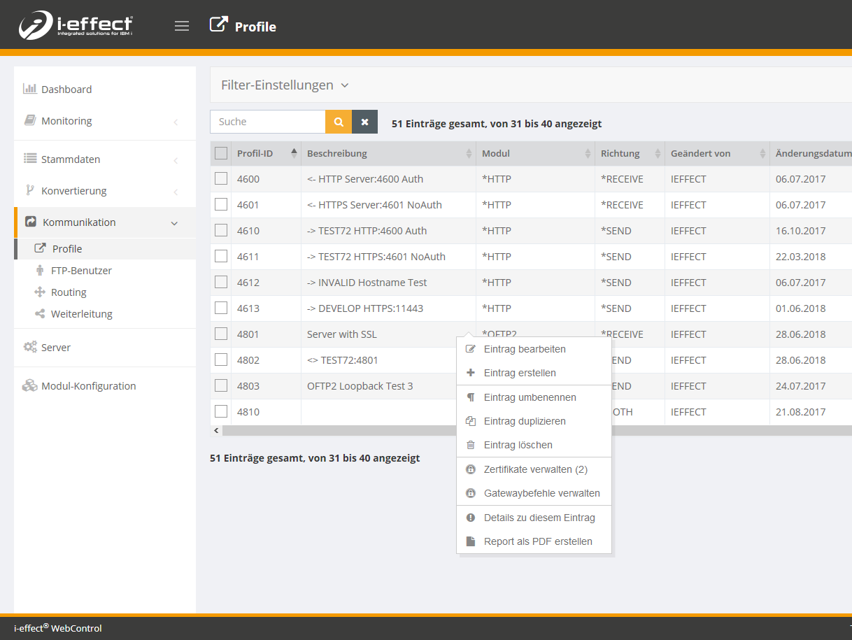Toggle the select-all checkbox in table header
The width and height of the screenshot is (852, 640).
pyautogui.click(x=221, y=153)
